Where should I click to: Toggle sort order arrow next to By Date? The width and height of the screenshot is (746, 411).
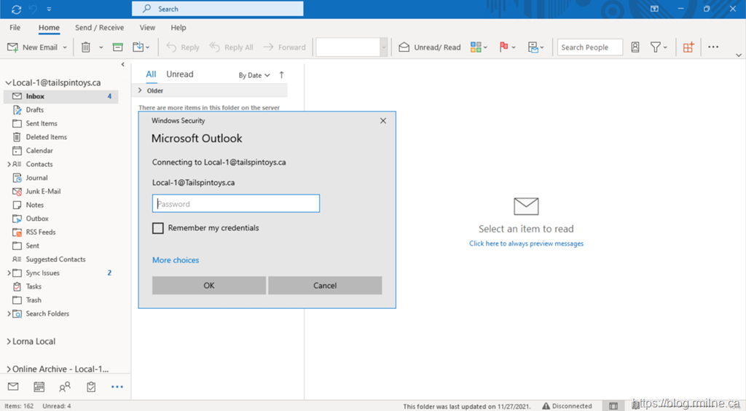pyautogui.click(x=282, y=75)
